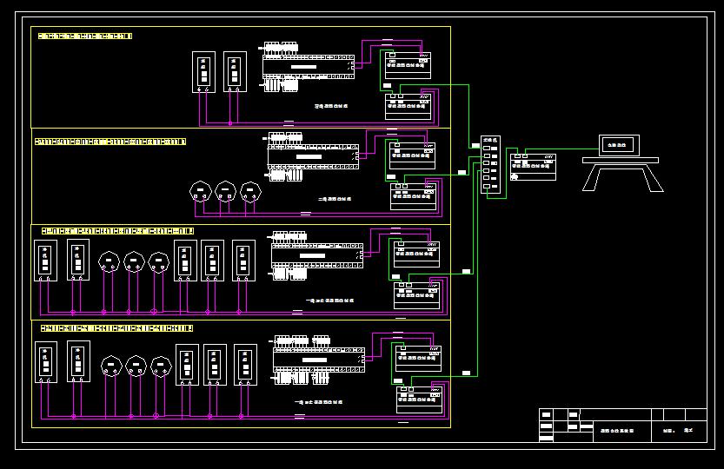The width and height of the screenshot is (724, 469).
Task: Select the lower controller box in bottom section
Action: (x=420, y=400)
